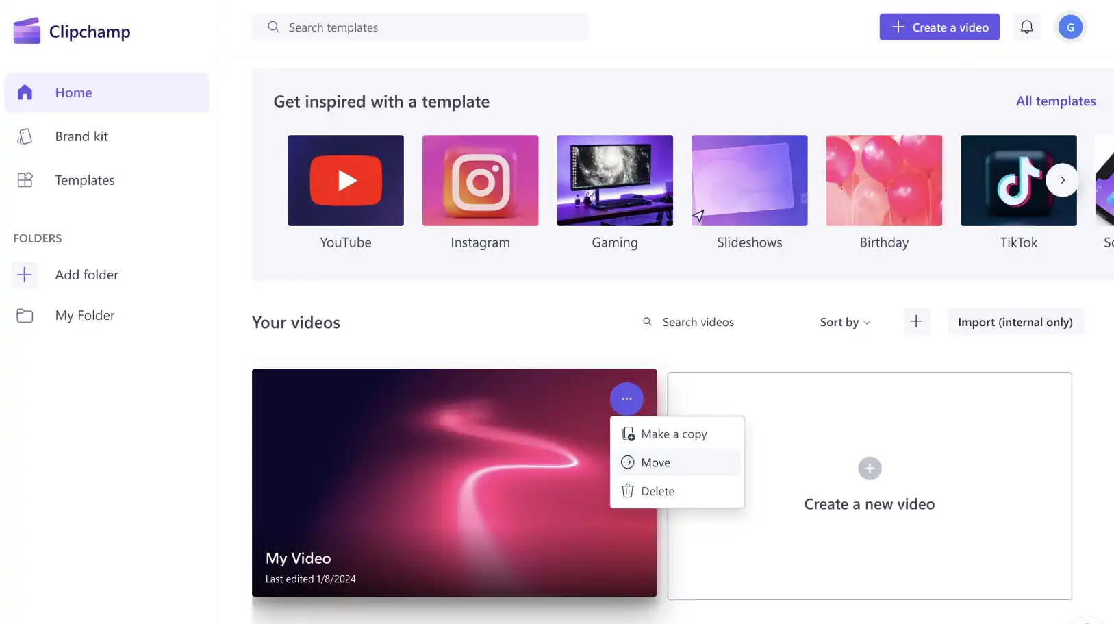
Task: Open the Brand kit section
Action: pyautogui.click(x=107, y=136)
